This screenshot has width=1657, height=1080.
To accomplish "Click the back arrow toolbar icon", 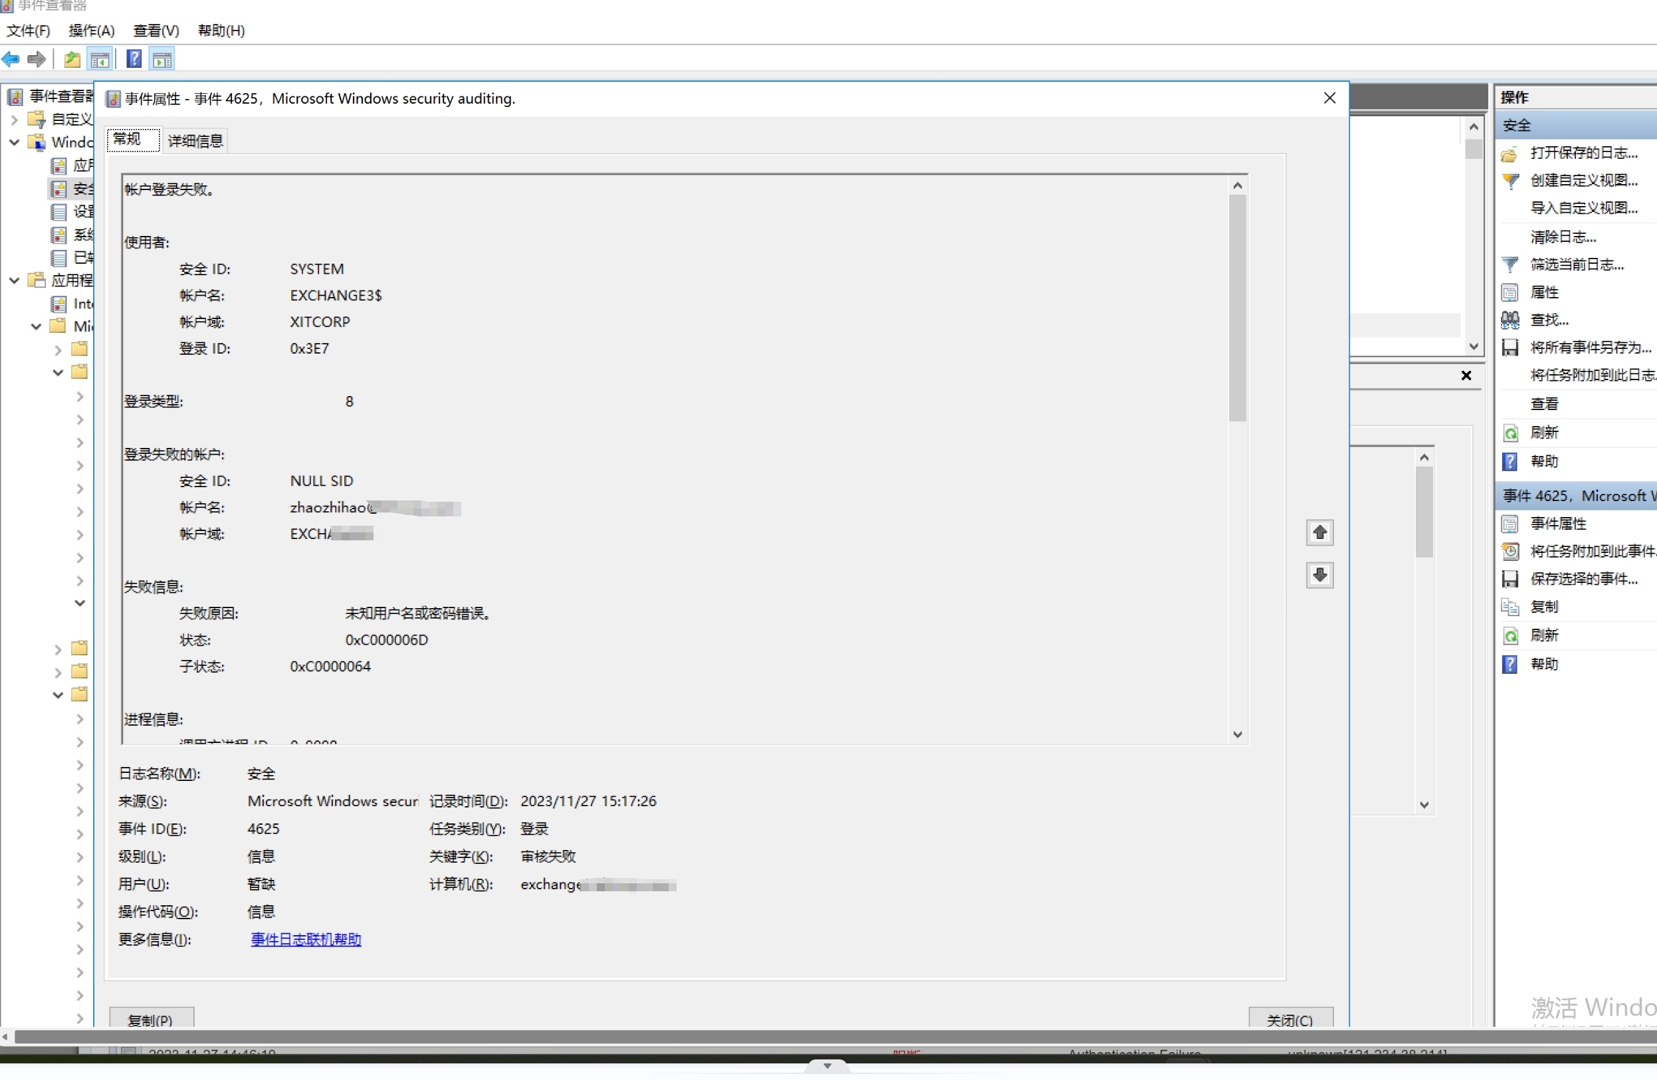I will pos(11,60).
